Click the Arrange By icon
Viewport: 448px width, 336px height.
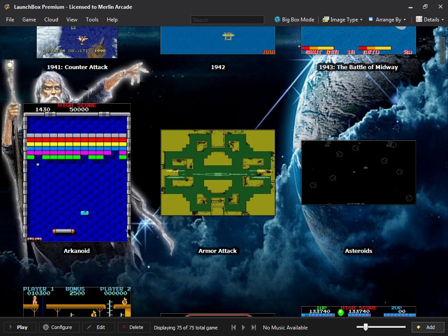371,19
